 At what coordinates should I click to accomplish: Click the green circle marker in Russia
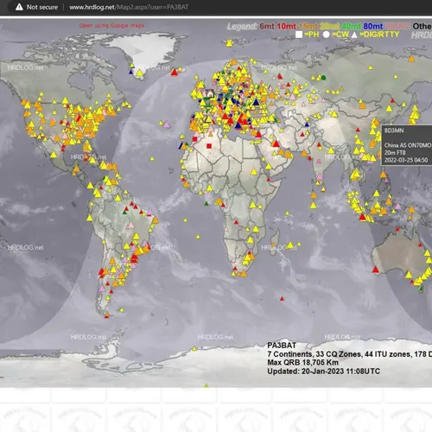click(x=323, y=78)
